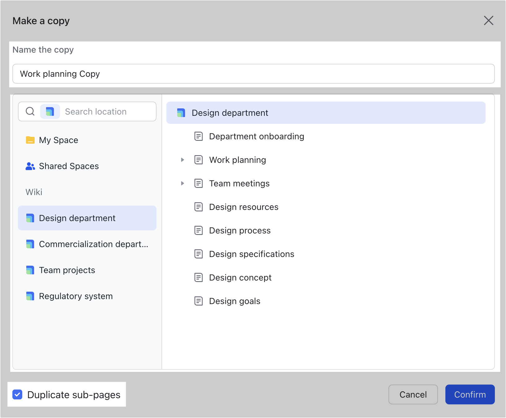This screenshot has height=418, width=506.
Task: Click the Regulatory system wiki icon
Action: (x=30, y=296)
